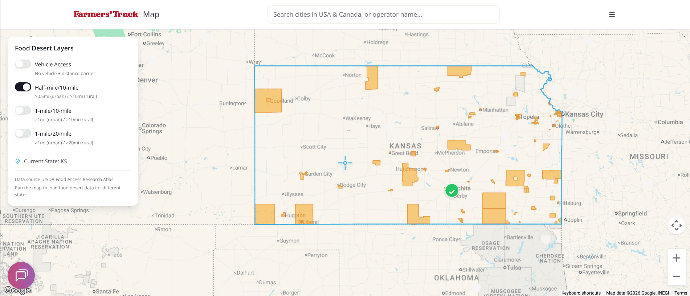690x296 pixels.
Task: Zoom out with the minus button
Action: [676, 276]
